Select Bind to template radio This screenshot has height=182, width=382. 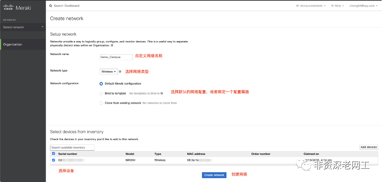pos(101,93)
